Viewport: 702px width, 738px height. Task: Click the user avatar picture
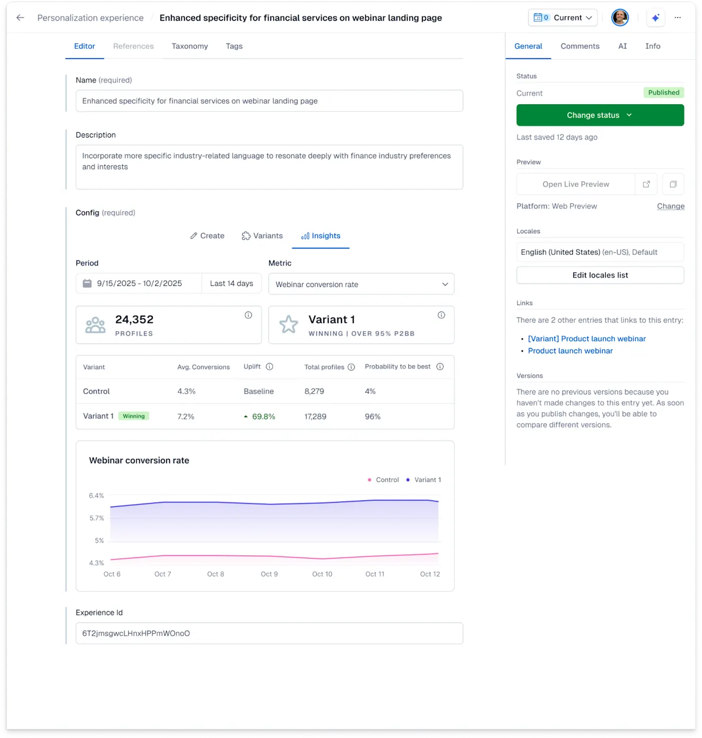620,18
